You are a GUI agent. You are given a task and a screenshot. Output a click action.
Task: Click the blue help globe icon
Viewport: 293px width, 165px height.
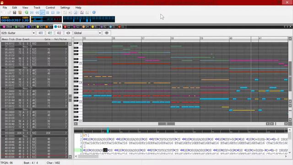click(94, 12)
